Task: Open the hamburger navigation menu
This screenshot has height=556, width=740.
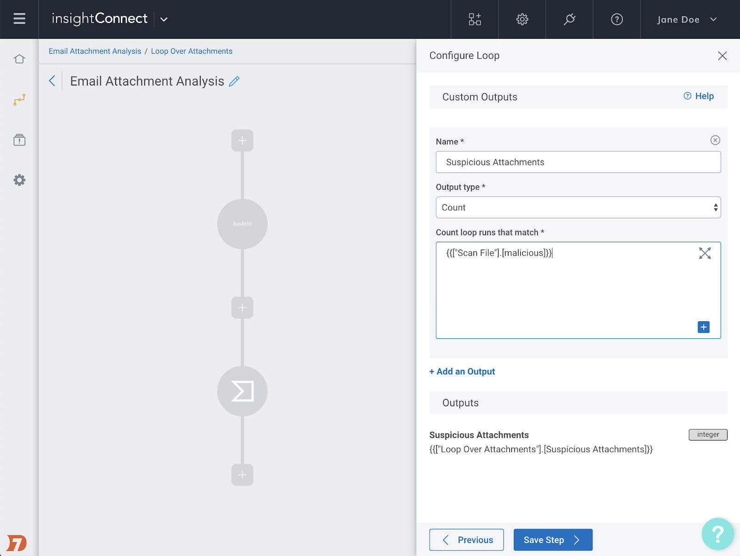Action: click(x=19, y=19)
